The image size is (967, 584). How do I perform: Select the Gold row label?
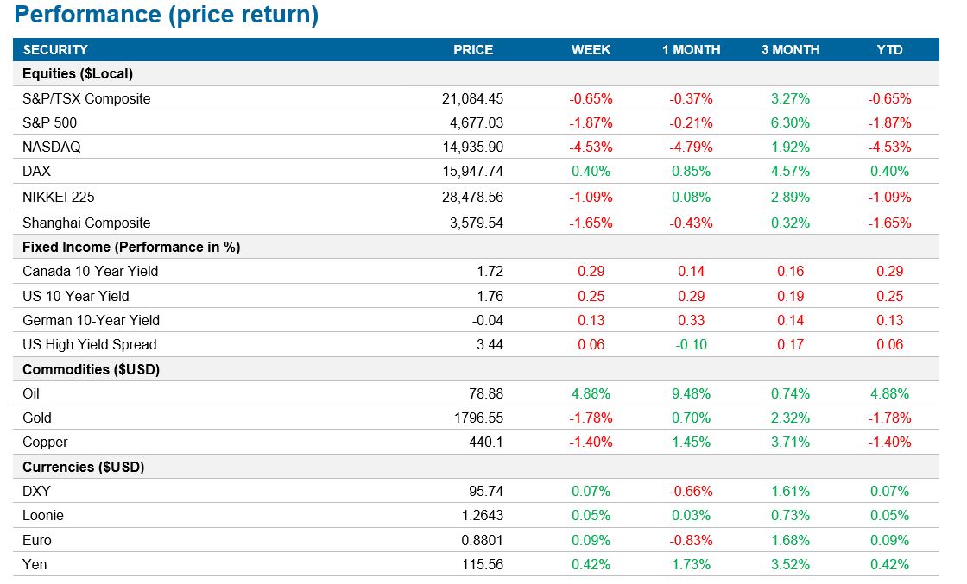click(37, 418)
